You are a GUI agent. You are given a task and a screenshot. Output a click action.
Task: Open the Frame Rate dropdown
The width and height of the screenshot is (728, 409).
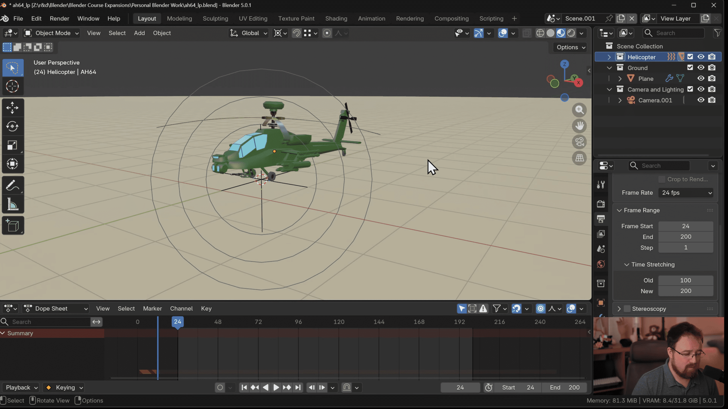point(685,193)
